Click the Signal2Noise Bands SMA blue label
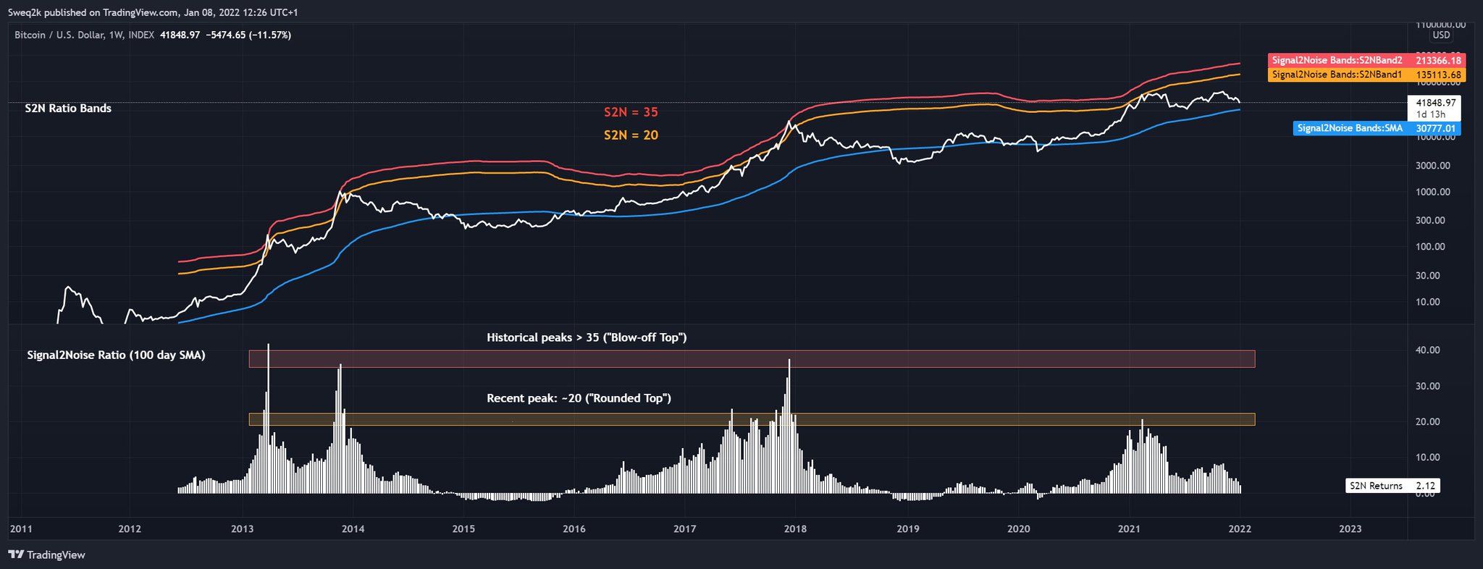Viewport: 1483px width, 569px height. (x=1377, y=129)
